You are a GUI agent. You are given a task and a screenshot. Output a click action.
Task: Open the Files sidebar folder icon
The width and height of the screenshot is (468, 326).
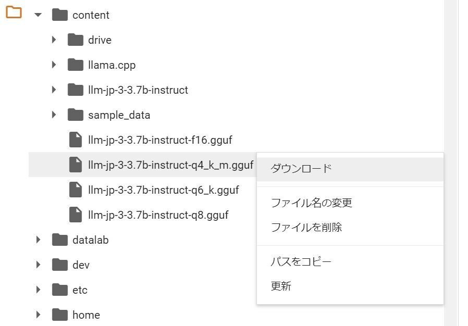[14, 12]
